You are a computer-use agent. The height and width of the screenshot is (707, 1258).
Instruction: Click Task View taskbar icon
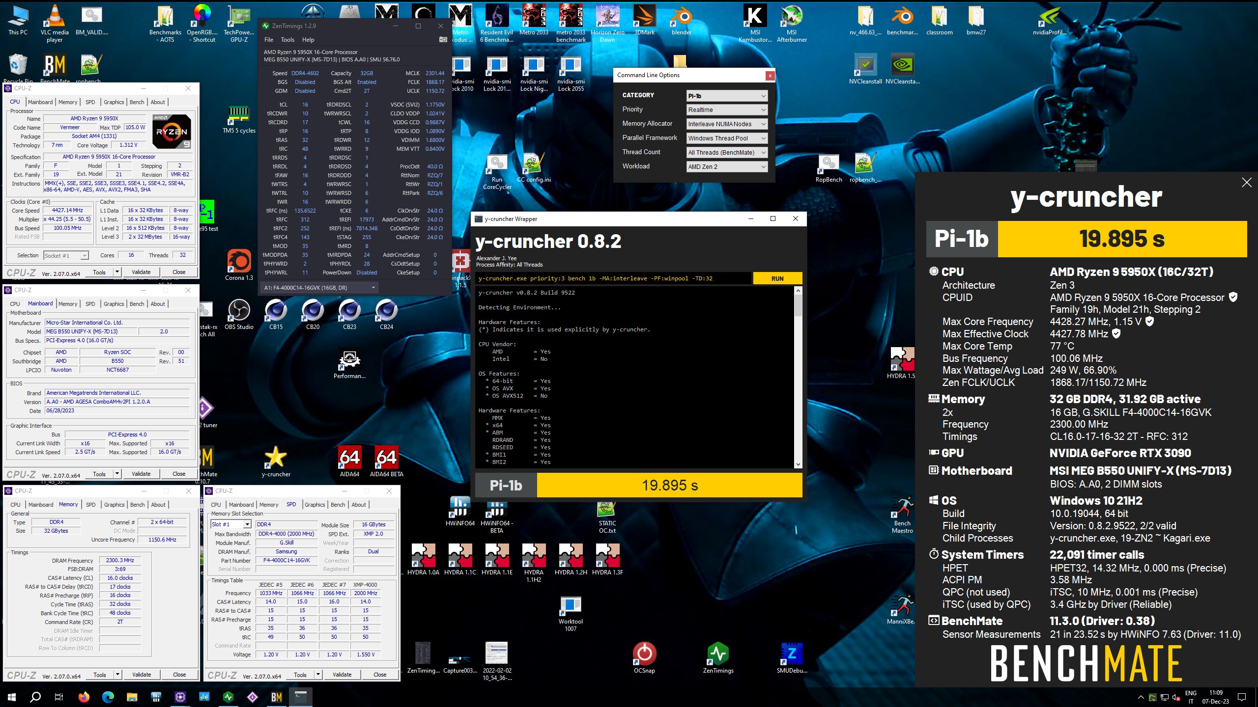click(59, 697)
